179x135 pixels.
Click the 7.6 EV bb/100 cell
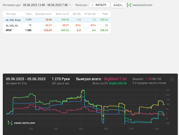pyautogui.click(x=94, y=20)
